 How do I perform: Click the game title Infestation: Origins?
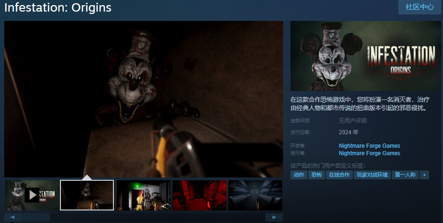coord(58,7)
